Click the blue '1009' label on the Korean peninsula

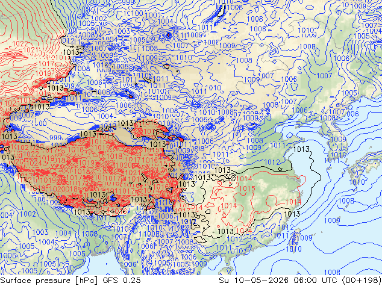(x=338, y=140)
